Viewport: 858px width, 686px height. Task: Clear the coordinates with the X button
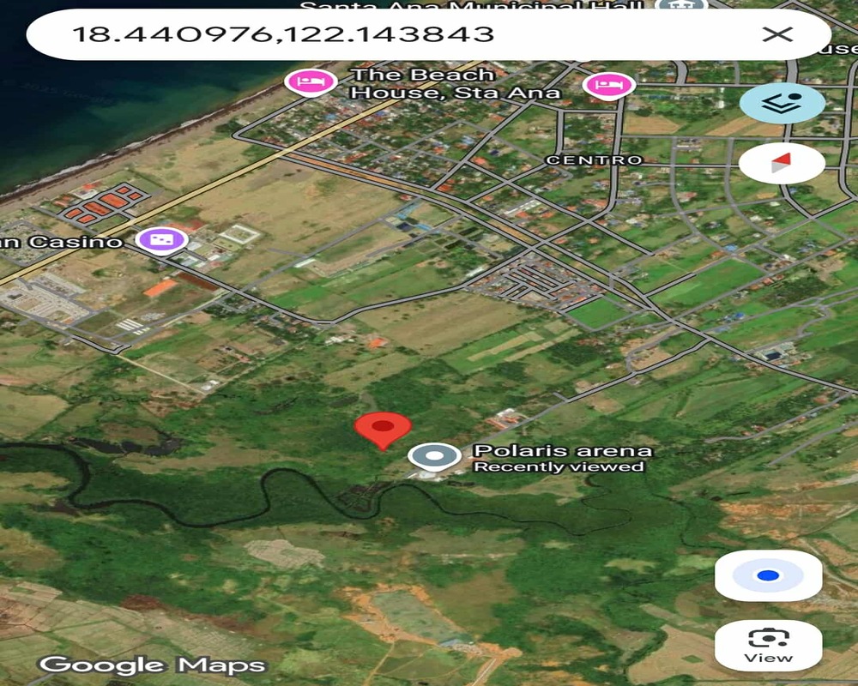(777, 34)
